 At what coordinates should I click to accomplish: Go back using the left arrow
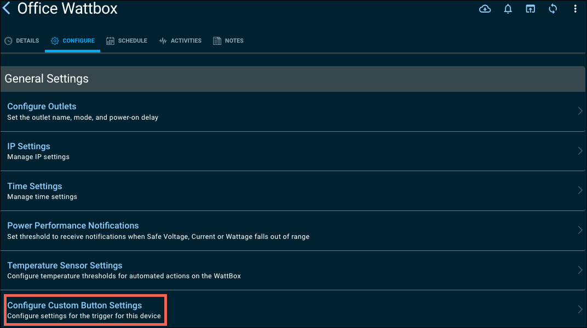(x=7, y=9)
